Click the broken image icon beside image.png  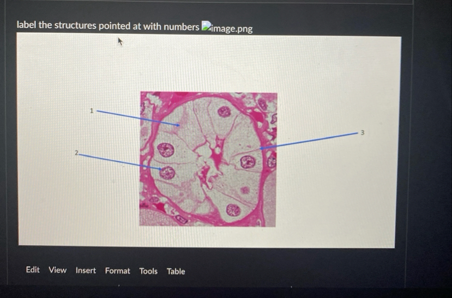pos(206,26)
